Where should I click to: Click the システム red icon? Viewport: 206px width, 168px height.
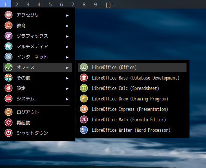point(9,99)
